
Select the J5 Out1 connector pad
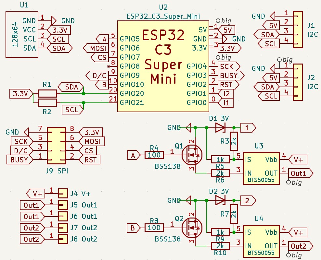pos(63,205)
